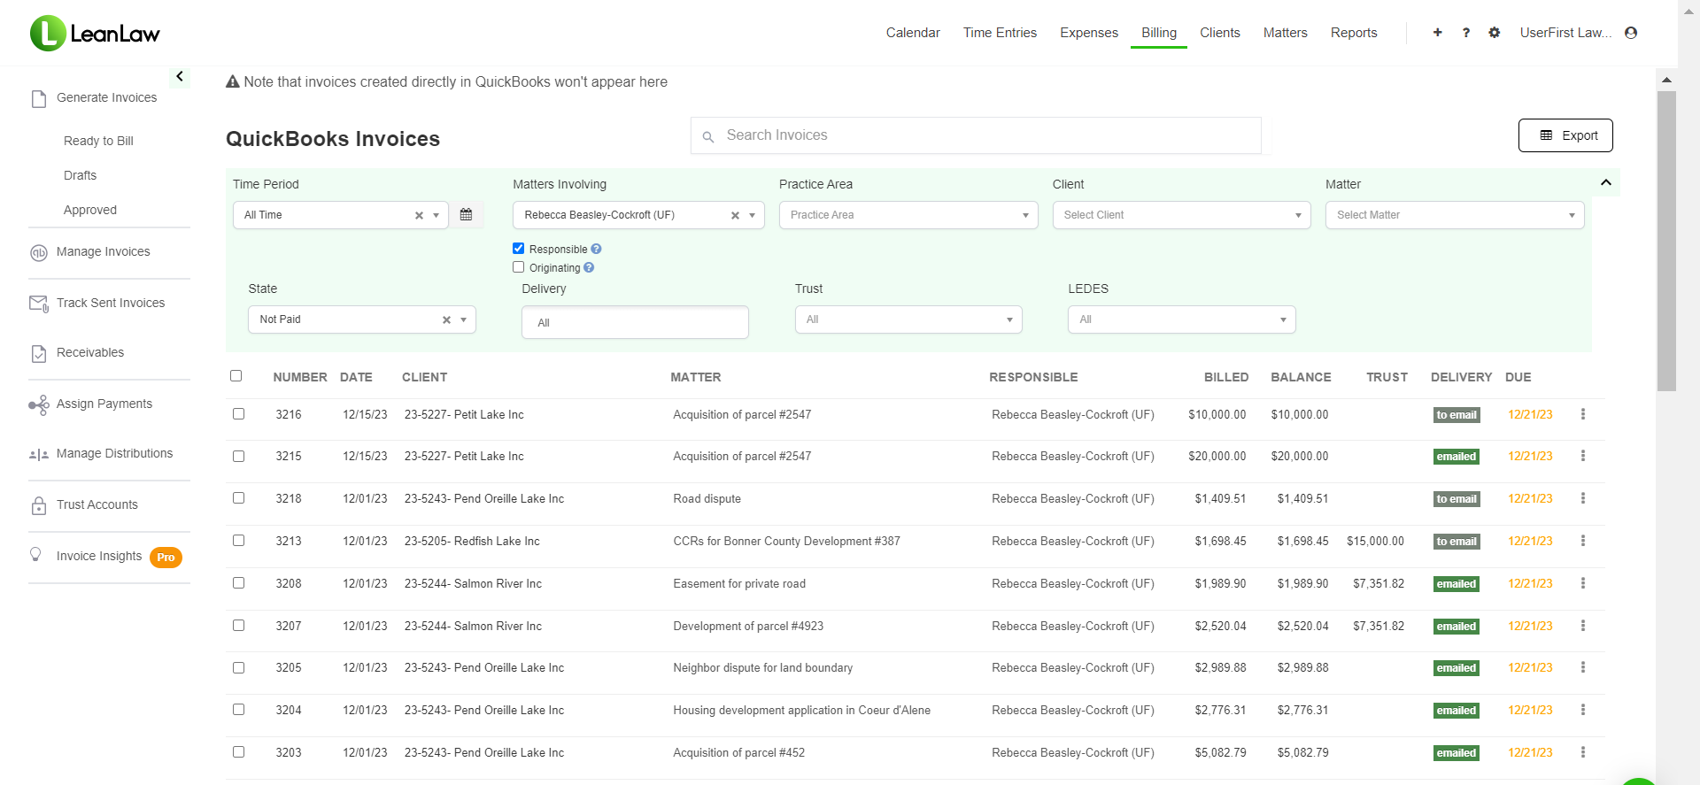
Task: Check the Originating checkbox
Action: click(x=519, y=267)
